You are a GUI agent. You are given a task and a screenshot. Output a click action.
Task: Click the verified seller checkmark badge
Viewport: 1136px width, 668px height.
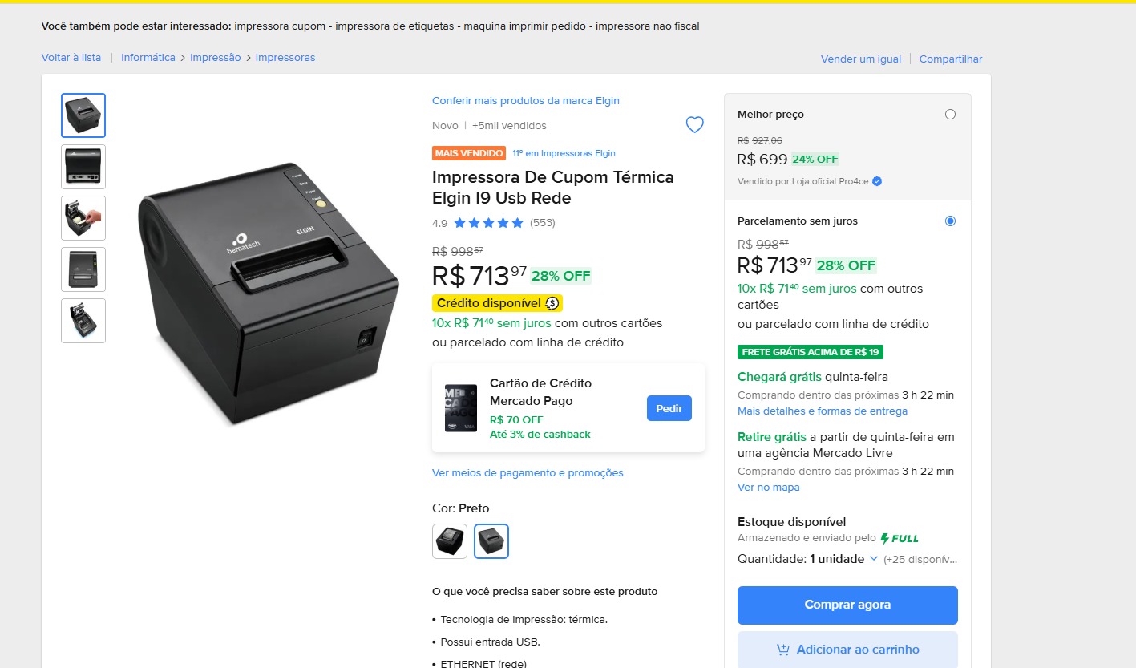[x=877, y=181]
